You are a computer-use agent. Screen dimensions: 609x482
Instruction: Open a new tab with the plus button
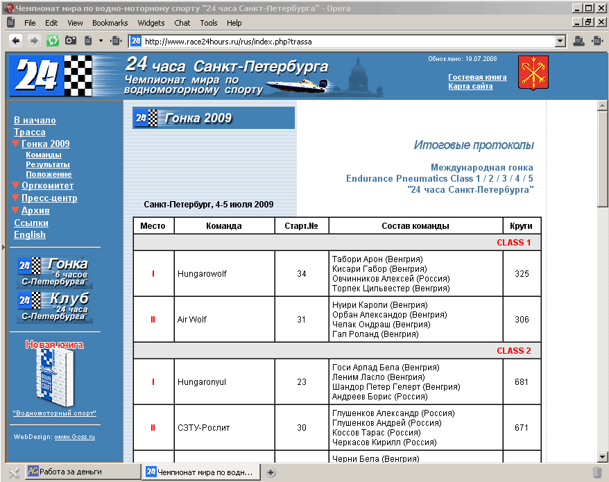coord(271,472)
